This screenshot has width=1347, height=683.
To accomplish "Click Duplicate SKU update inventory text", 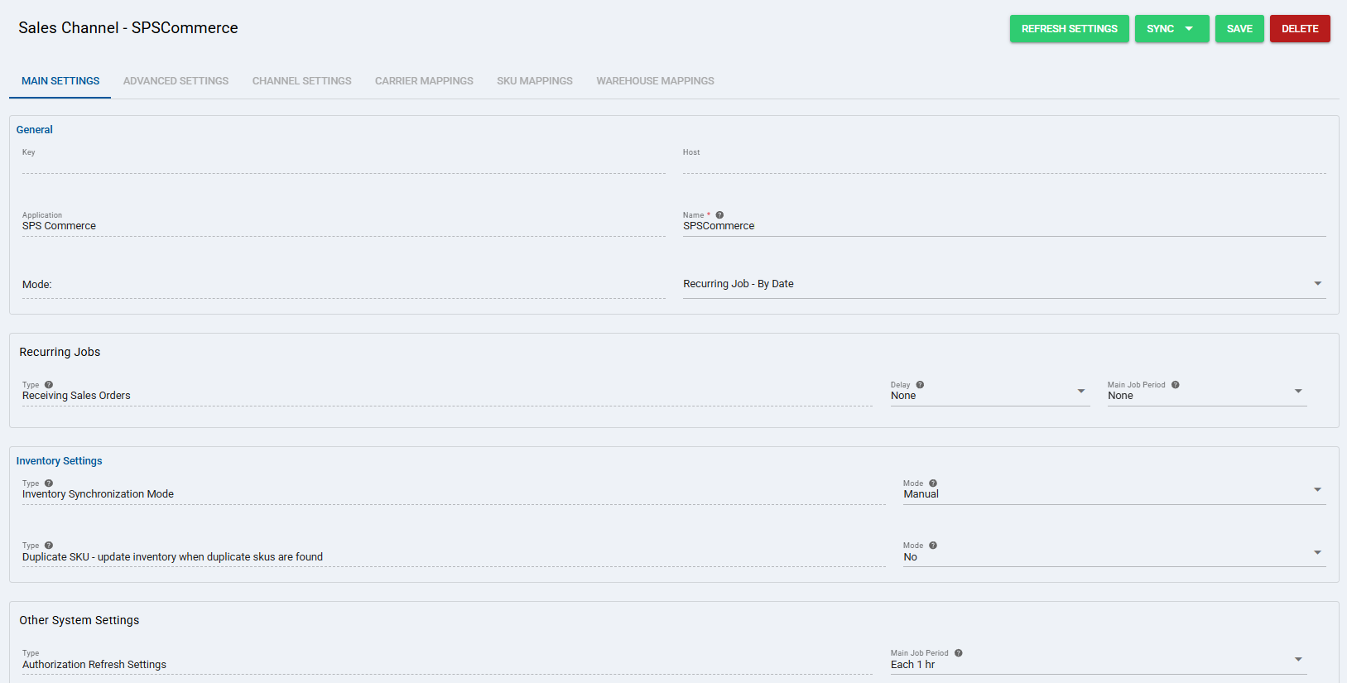I will [172, 557].
